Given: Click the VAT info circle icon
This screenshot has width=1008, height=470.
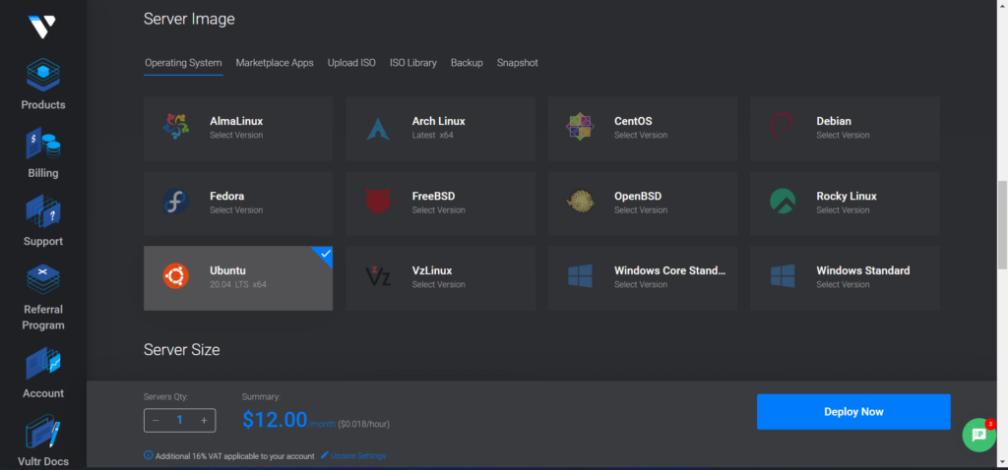Looking at the screenshot, I should tap(149, 455).
